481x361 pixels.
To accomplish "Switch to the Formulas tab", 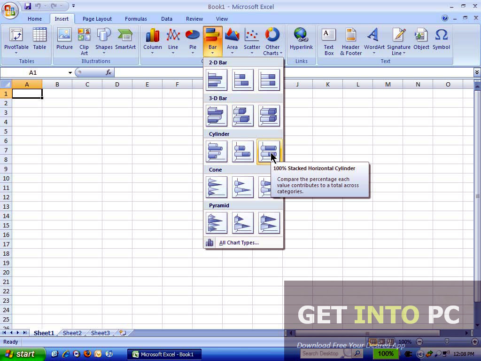I will pos(136,19).
